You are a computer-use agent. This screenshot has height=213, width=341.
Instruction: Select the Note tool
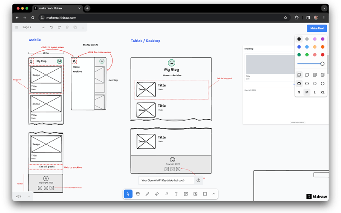click(186, 194)
